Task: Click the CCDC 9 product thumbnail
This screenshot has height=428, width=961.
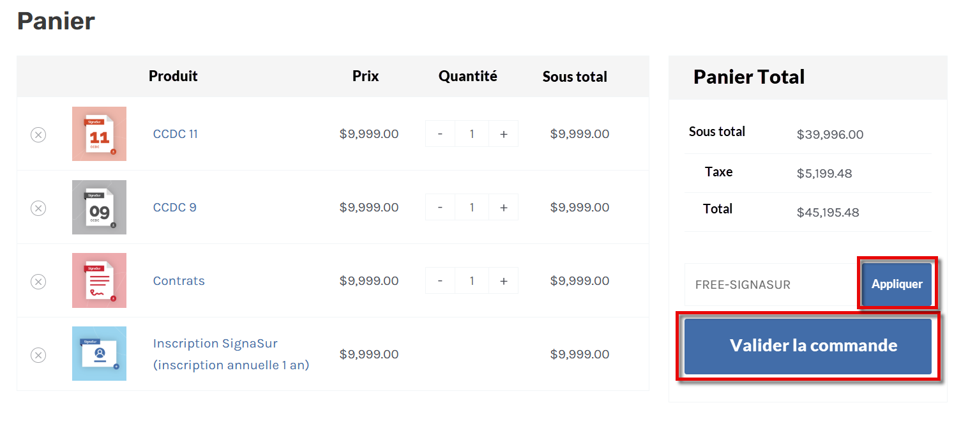Action: click(x=99, y=208)
